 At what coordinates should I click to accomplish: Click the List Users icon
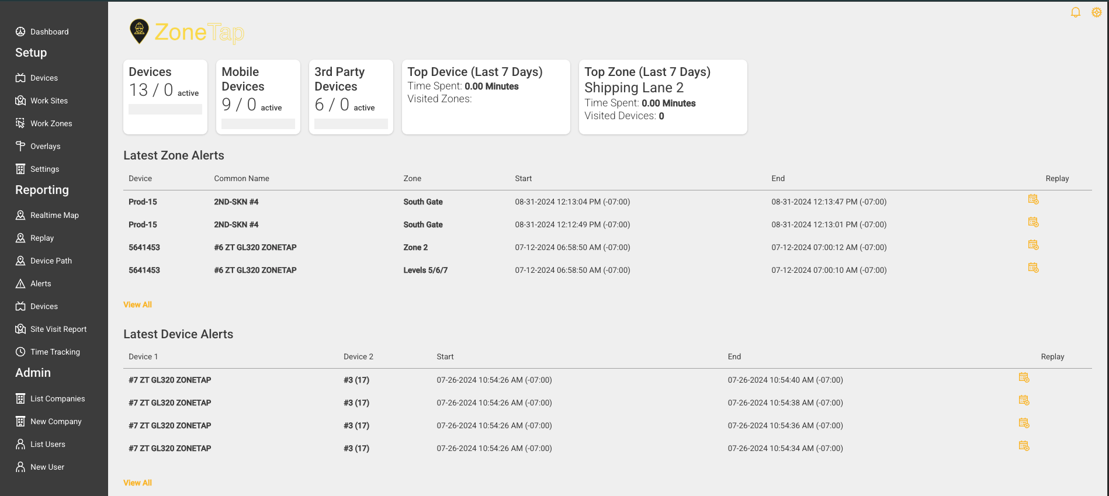20,444
